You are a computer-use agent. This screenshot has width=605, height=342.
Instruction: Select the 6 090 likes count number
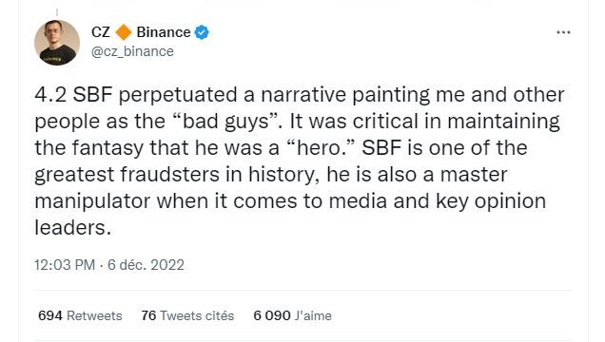tap(272, 315)
